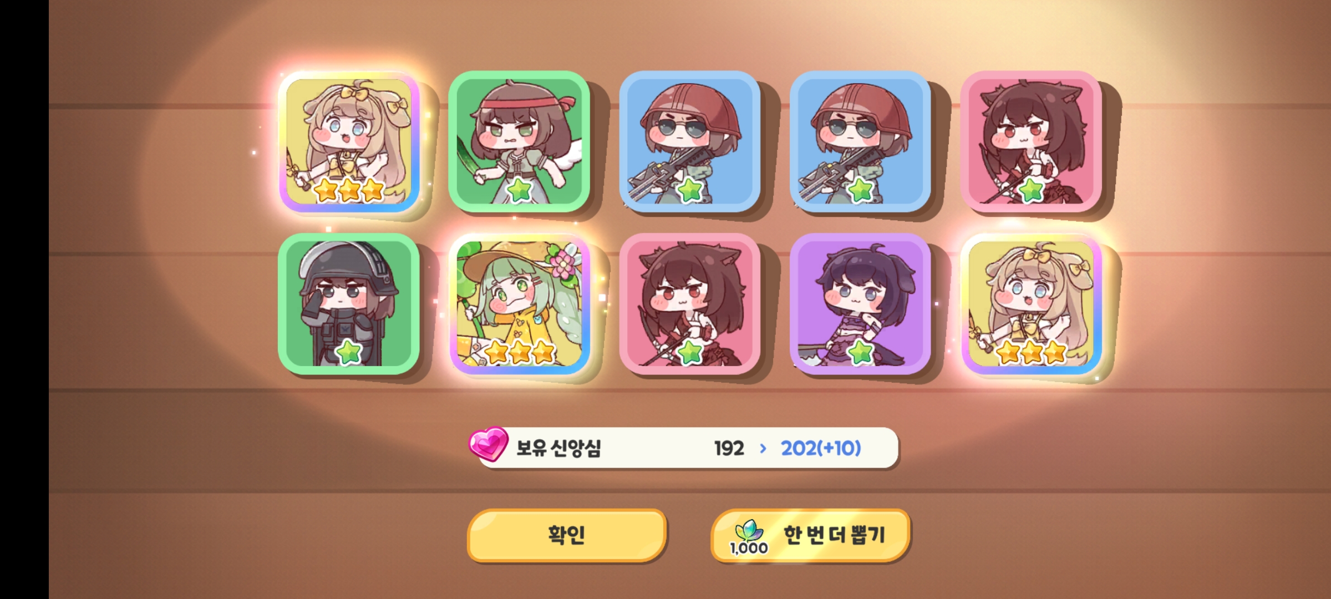This screenshot has height=599, width=1331.
Task: Tap bottom-row pink wolf-eared archer card
Action: coord(689,304)
